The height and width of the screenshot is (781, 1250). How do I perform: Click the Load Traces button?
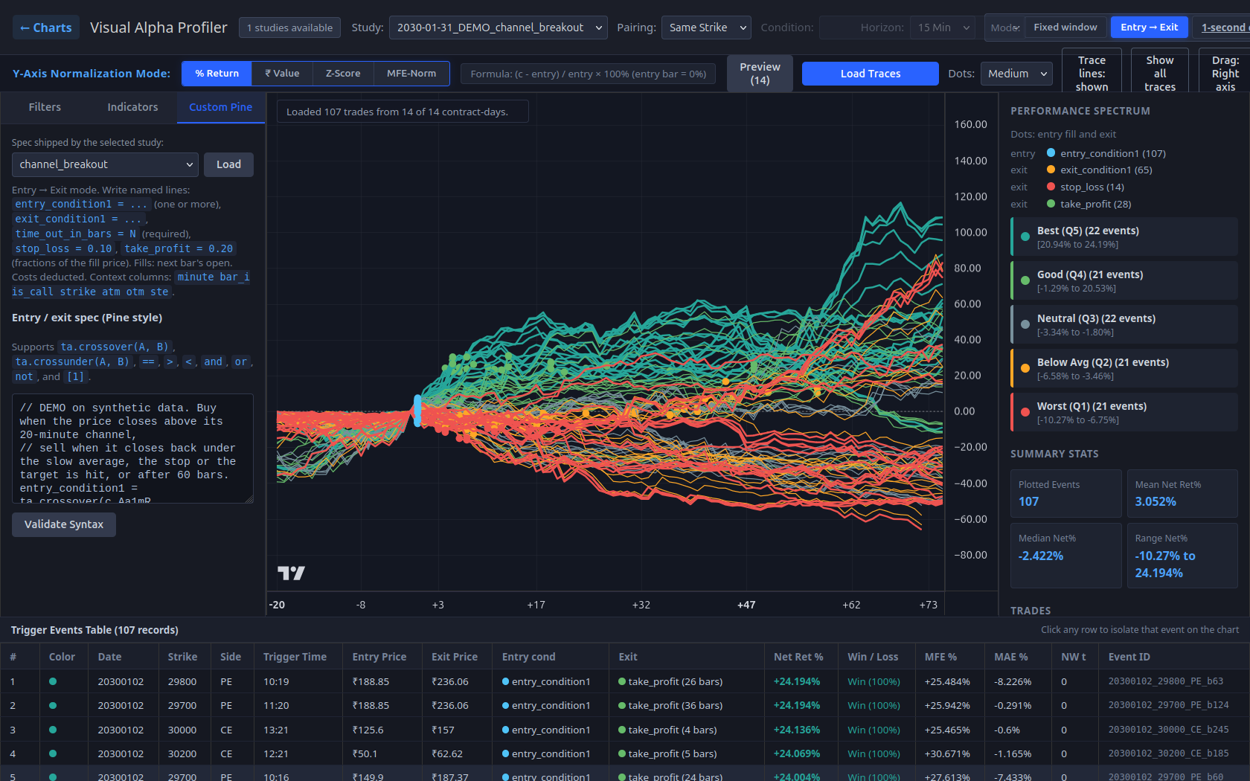(x=870, y=74)
